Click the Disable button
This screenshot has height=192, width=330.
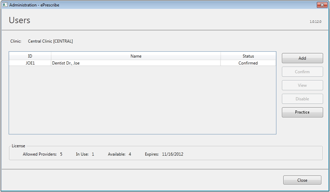302,99
